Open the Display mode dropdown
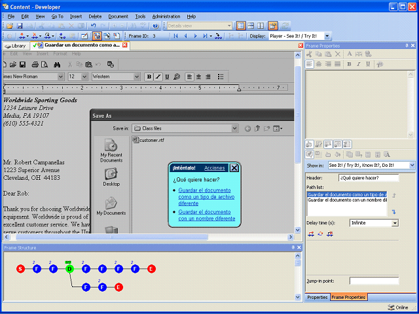The image size is (419, 314). [x=327, y=36]
